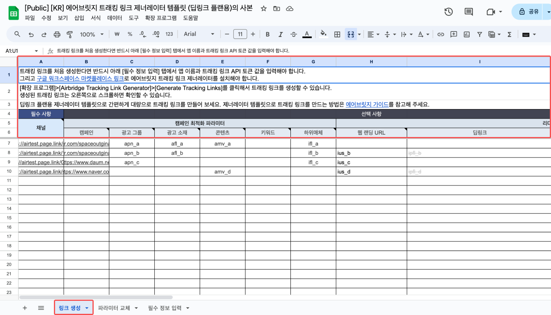Print the spreadsheet
Viewport: 551px width, 315px height.
coord(57,34)
